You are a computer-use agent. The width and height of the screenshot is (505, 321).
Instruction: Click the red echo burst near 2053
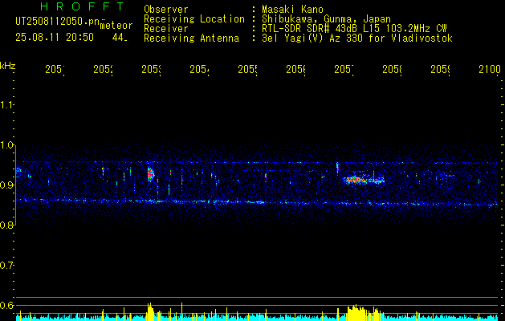point(150,175)
